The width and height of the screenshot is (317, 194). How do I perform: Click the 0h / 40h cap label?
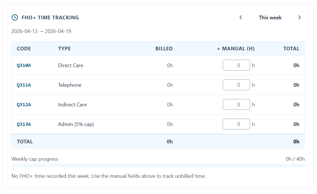(x=295, y=159)
